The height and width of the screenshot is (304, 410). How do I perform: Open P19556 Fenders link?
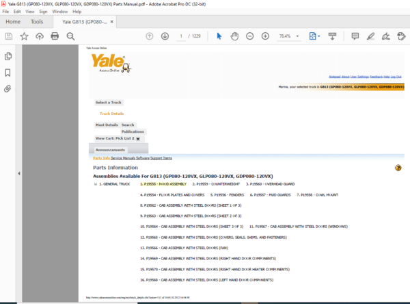coord(227,195)
